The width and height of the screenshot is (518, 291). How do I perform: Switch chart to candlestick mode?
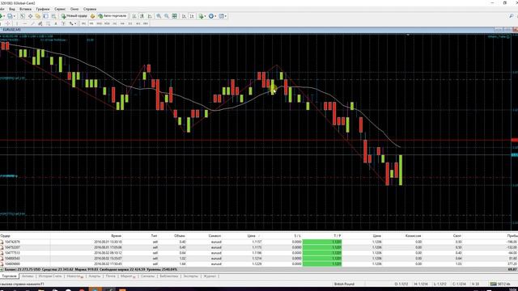[142, 16]
